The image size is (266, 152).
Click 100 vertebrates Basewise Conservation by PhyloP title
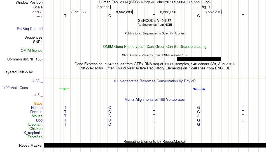point(155,81)
